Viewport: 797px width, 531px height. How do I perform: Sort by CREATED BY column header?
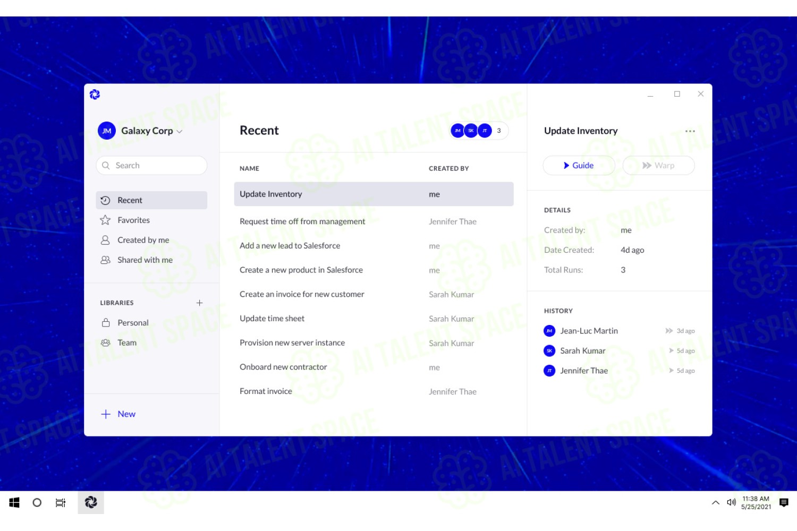(x=449, y=168)
